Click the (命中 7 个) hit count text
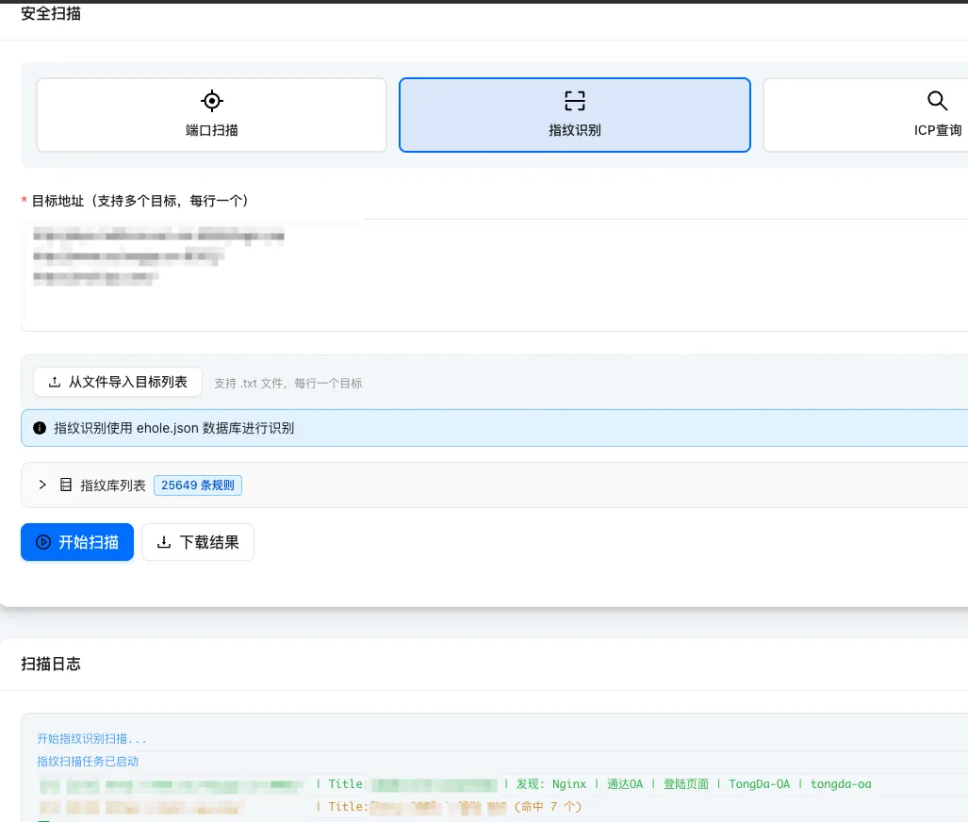This screenshot has height=822, width=968. pyautogui.click(x=549, y=807)
